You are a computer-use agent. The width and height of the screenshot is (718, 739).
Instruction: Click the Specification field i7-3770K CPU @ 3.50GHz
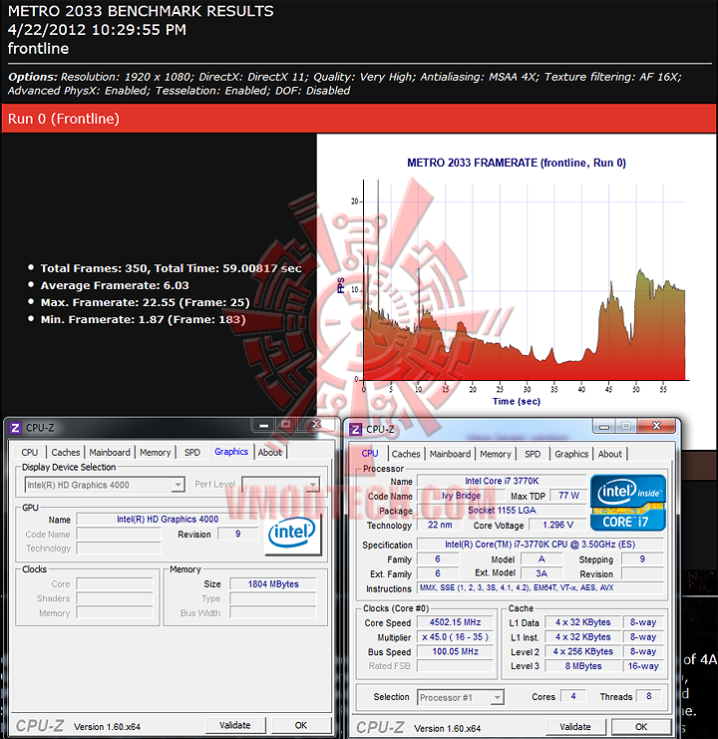click(539, 545)
